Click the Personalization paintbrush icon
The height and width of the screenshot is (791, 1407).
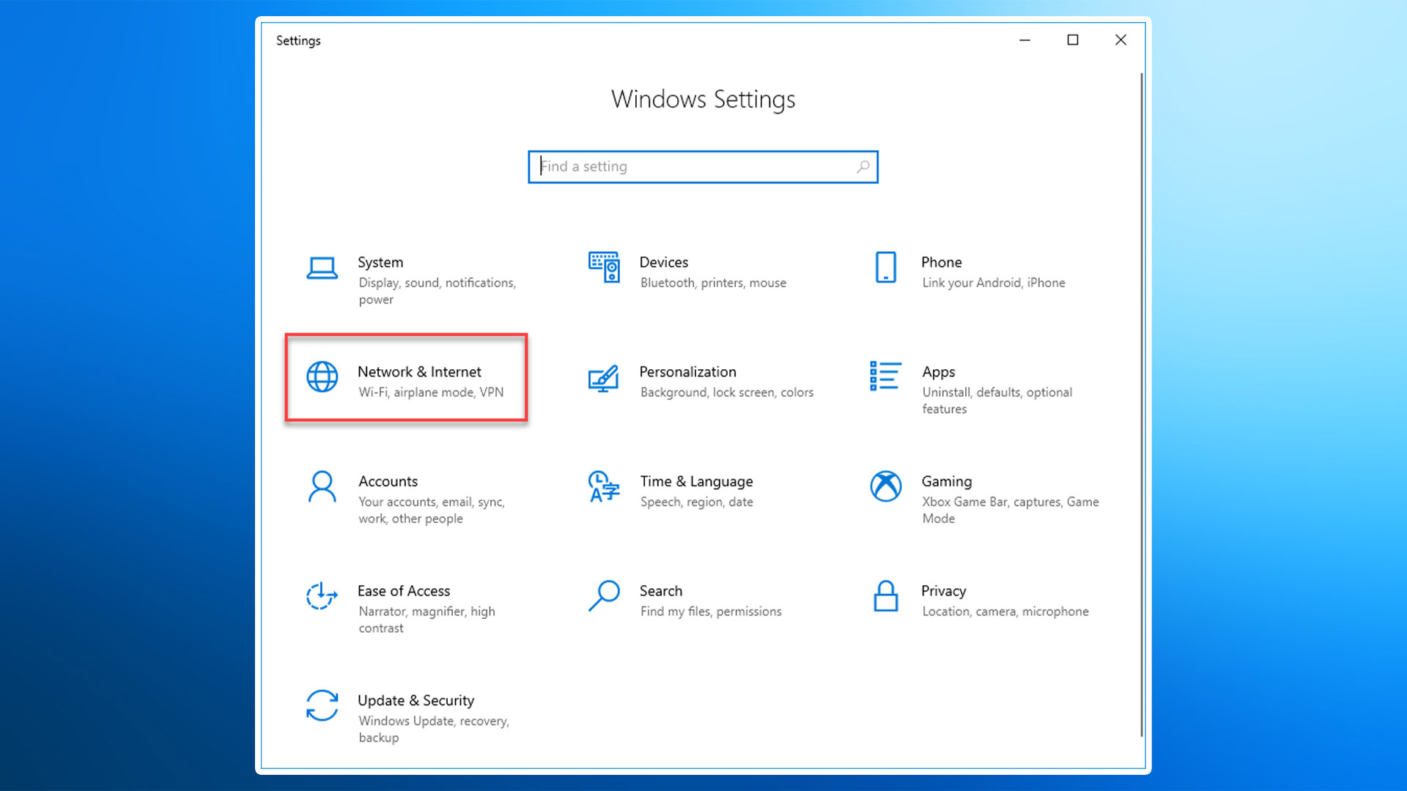click(x=604, y=378)
